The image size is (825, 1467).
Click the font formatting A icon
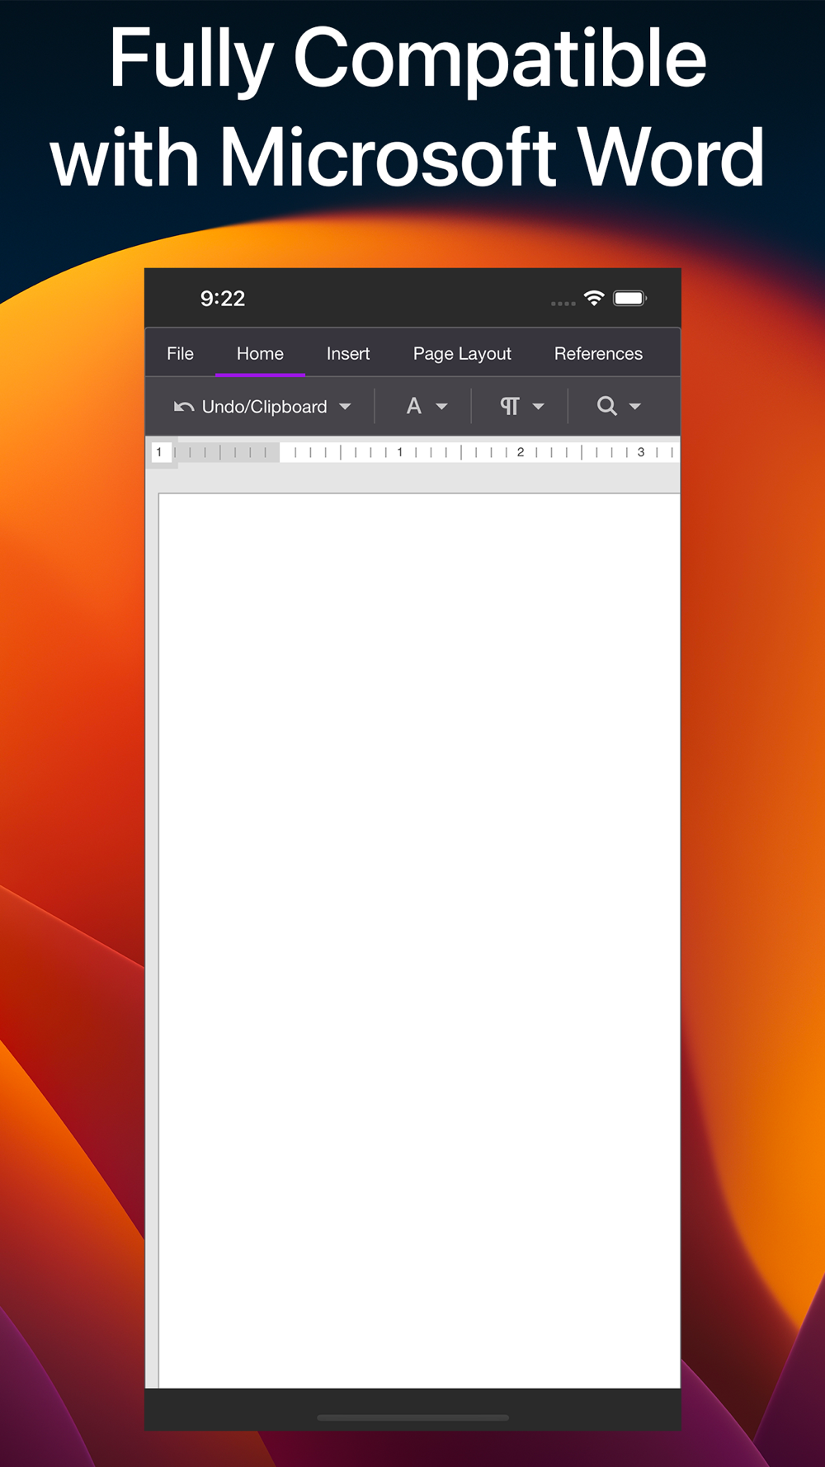click(414, 406)
